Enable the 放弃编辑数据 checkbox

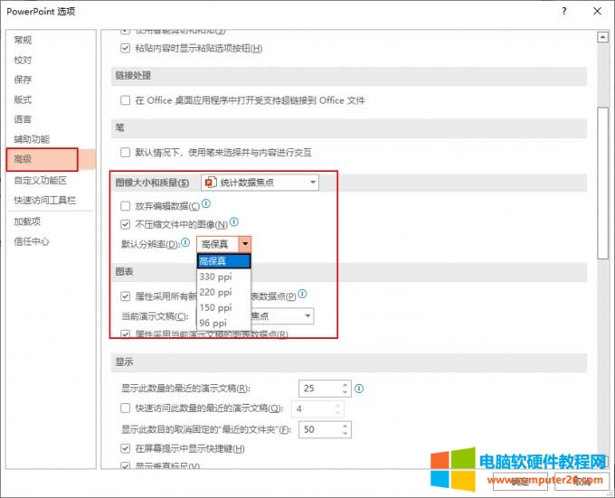(x=127, y=206)
